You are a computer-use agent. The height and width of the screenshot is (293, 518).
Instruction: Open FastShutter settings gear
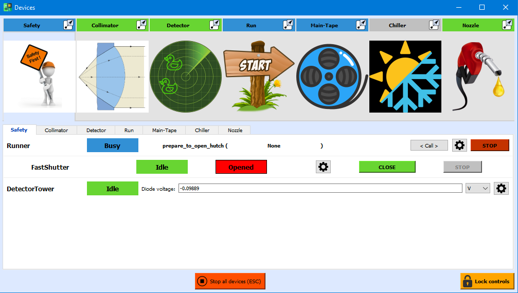click(x=323, y=167)
